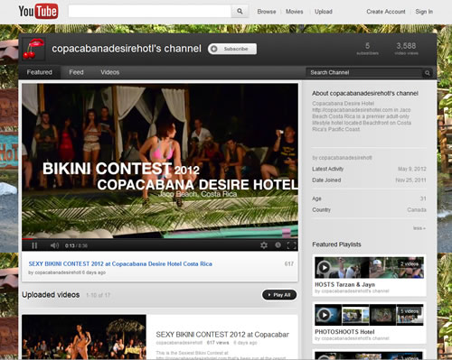Click the hotel website URL in About section

(352, 110)
